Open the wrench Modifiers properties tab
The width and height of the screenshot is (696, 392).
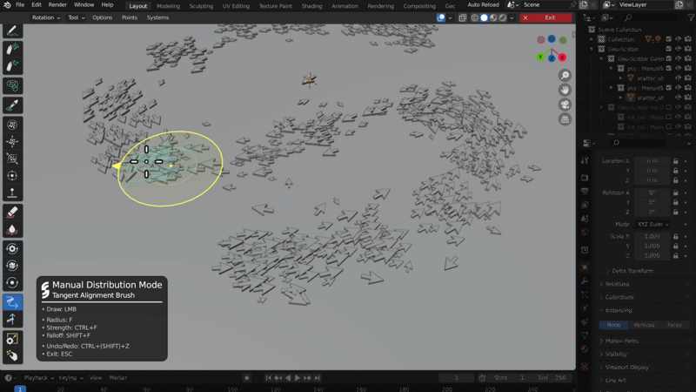pyautogui.click(x=585, y=280)
